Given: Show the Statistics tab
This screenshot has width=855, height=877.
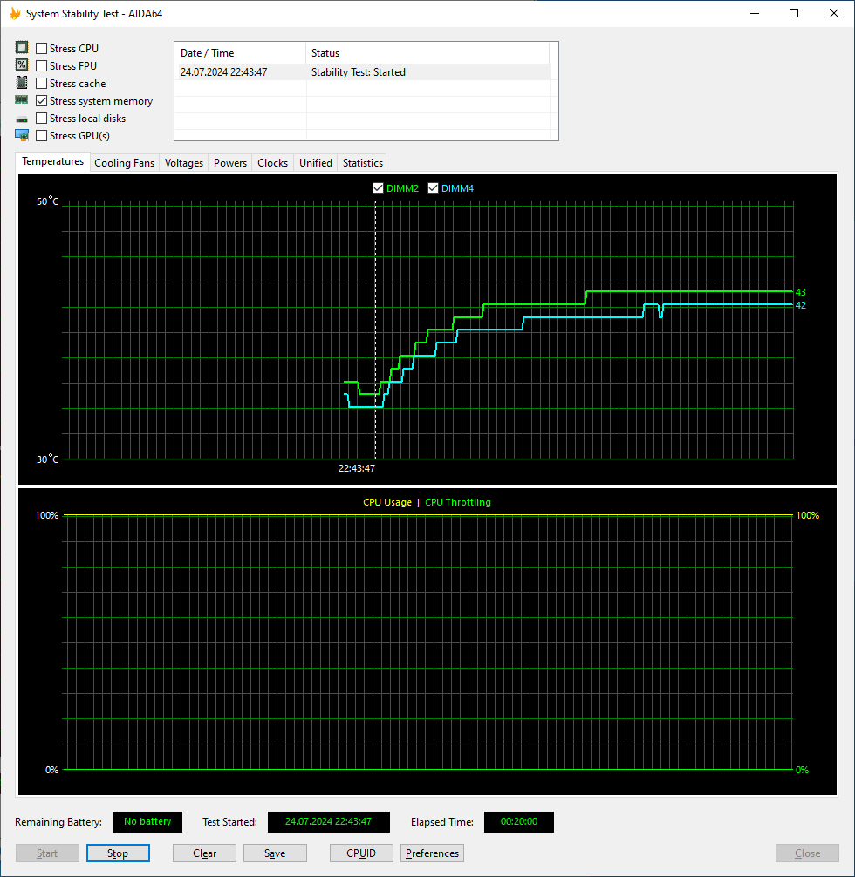Looking at the screenshot, I should click(x=363, y=163).
